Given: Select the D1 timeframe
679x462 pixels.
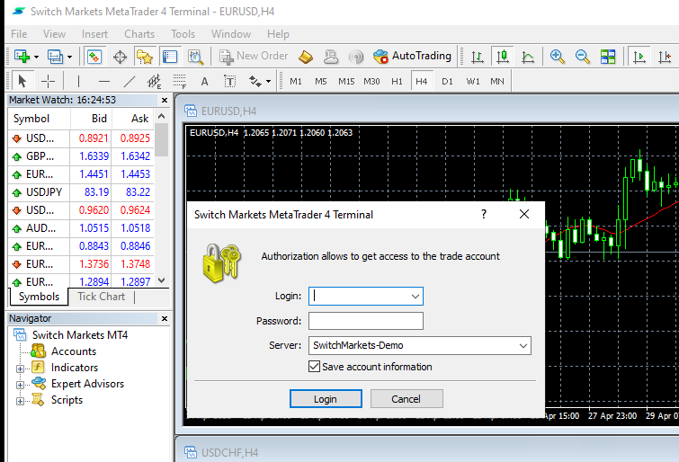Looking at the screenshot, I should tap(447, 82).
